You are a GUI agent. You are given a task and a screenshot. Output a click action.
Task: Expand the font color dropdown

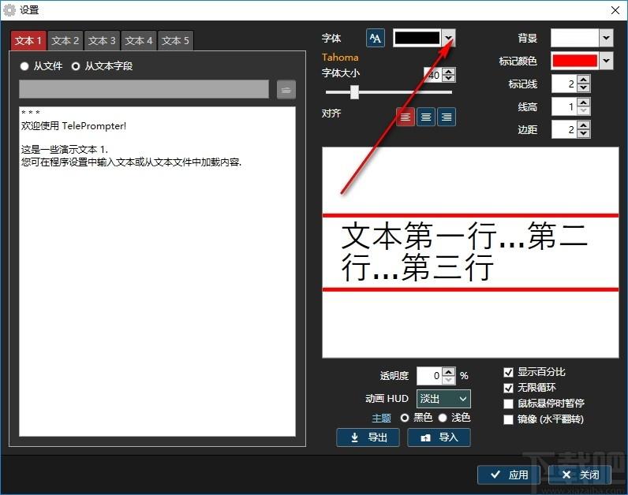[x=448, y=38]
